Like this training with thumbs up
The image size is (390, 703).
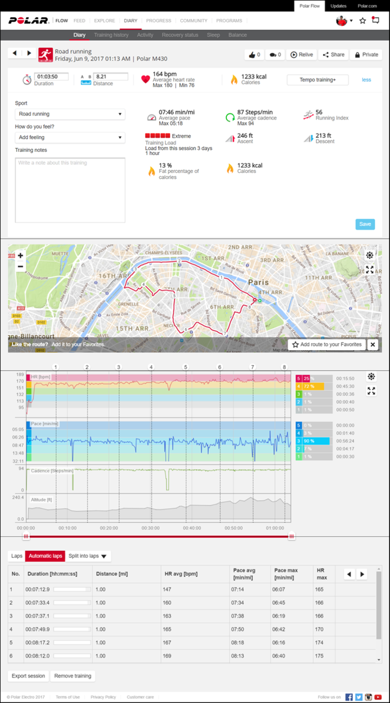tap(253, 55)
